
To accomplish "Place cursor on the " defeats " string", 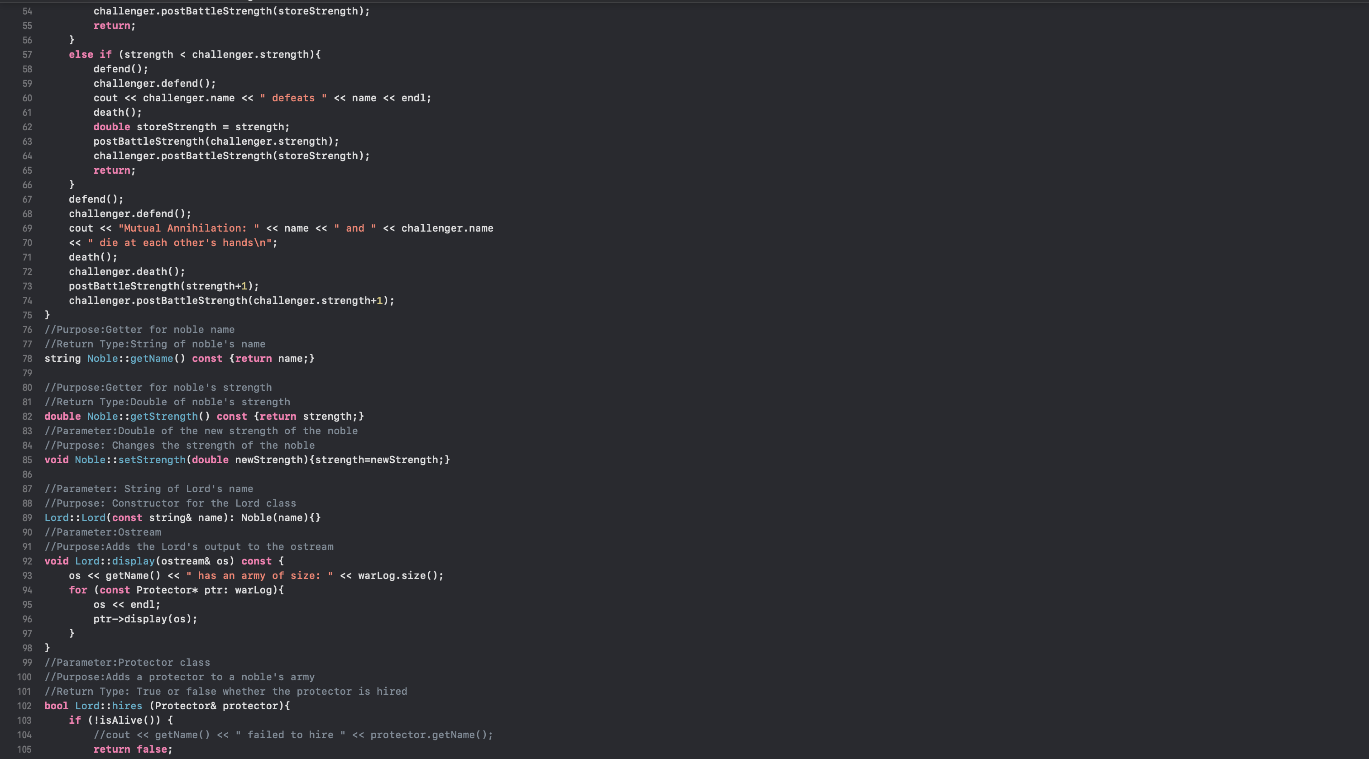I will (x=293, y=98).
